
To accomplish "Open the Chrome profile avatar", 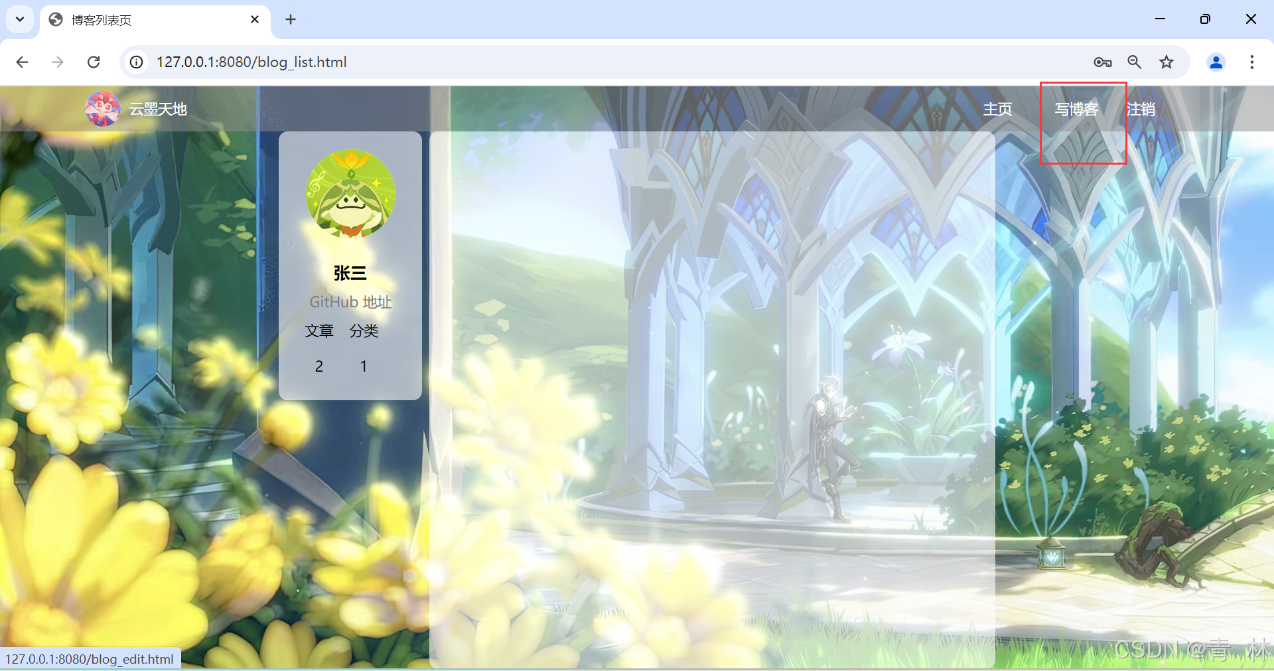I will [x=1216, y=62].
